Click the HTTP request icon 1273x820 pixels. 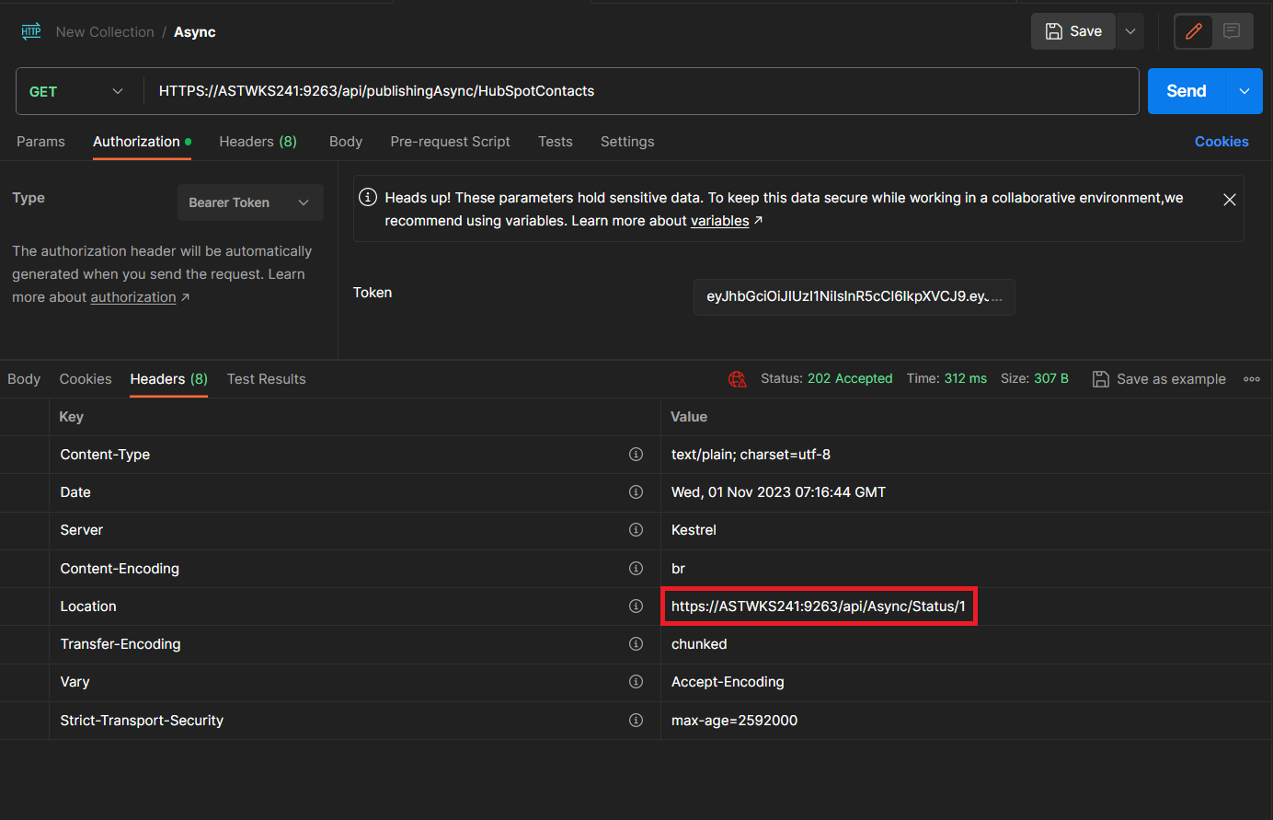[31, 31]
